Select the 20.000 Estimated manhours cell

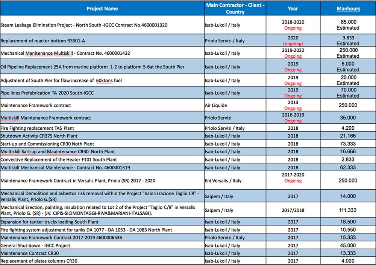[x=348, y=80]
